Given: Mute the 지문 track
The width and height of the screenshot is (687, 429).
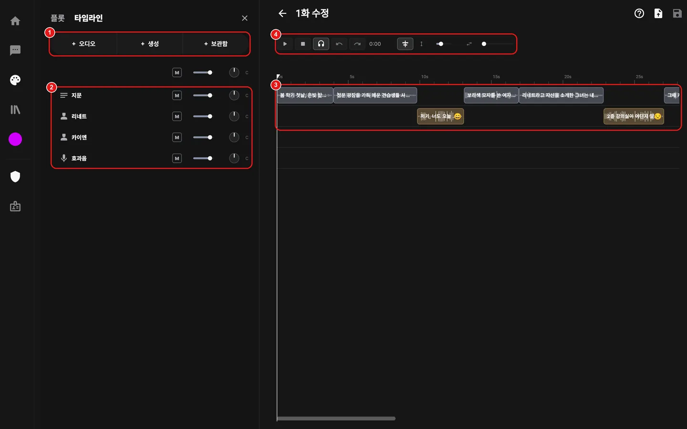Looking at the screenshot, I should coord(177,95).
